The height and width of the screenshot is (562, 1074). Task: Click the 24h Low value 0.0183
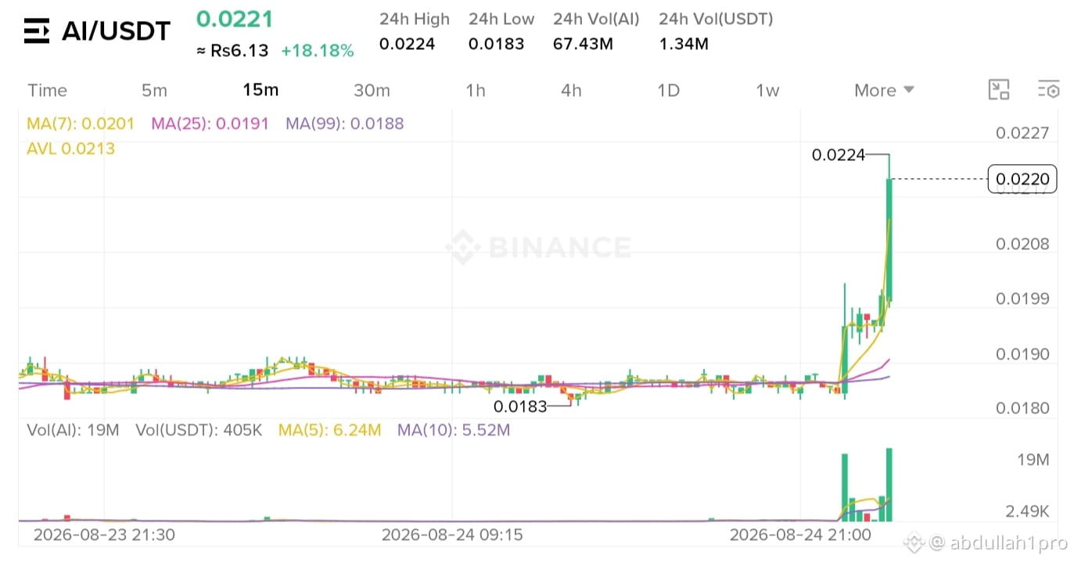[x=496, y=44]
